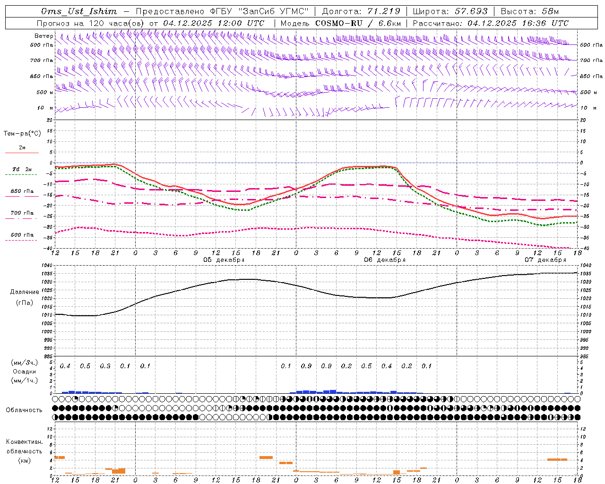The image size is (605, 484).
Task: Click the Долгота: 71.219 value
Action: tap(361, 11)
